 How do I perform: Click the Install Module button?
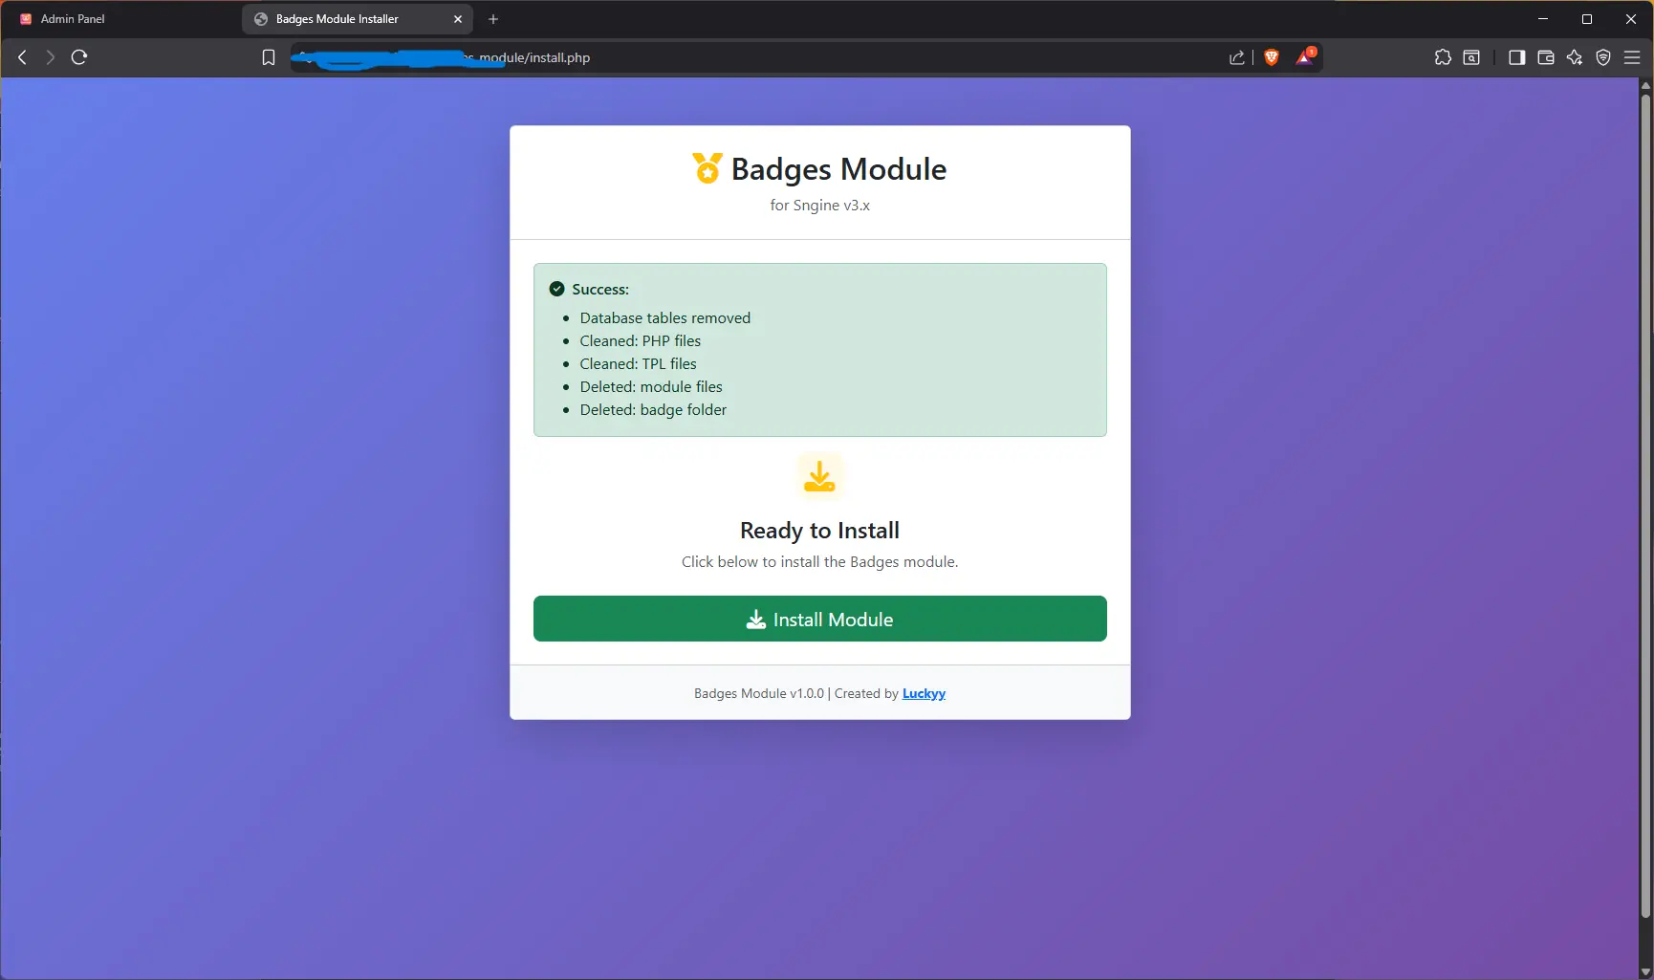[819, 619]
